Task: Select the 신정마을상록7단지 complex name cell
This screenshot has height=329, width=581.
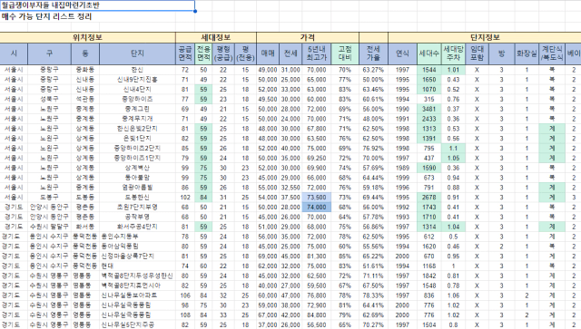Action: point(137,256)
